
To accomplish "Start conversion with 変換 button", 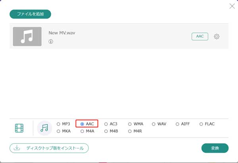I will coord(215,148).
